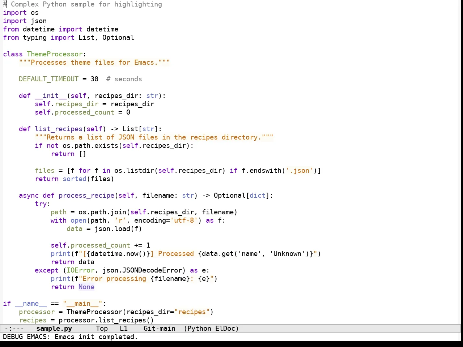Click 'self.recipes_dir = recipes_dir' assignment line

point(94,104)
